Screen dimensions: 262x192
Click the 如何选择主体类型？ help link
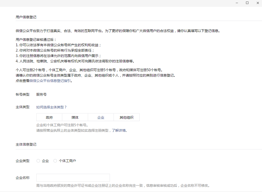(51, 107)
